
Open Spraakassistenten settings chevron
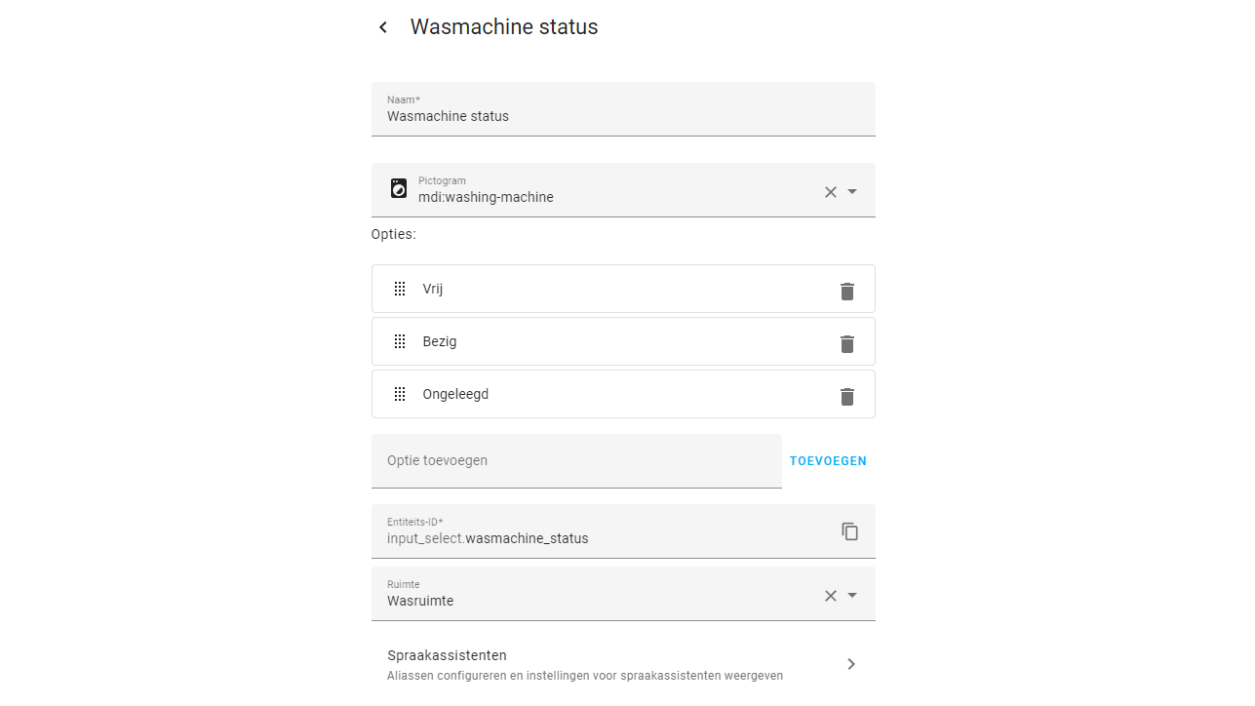851,664
